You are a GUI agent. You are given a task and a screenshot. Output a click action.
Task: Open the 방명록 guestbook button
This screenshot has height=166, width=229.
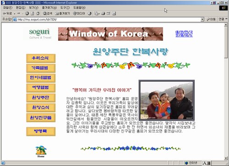41,132
